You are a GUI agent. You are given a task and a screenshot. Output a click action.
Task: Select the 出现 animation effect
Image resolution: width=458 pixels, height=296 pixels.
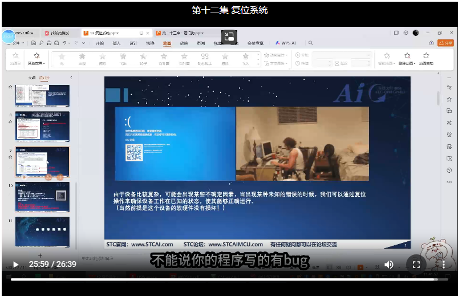pos(82,59)
